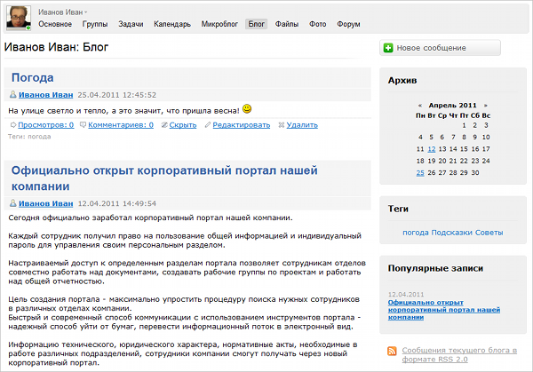
Task: Open the Погода post title
Action: (33, 78)
